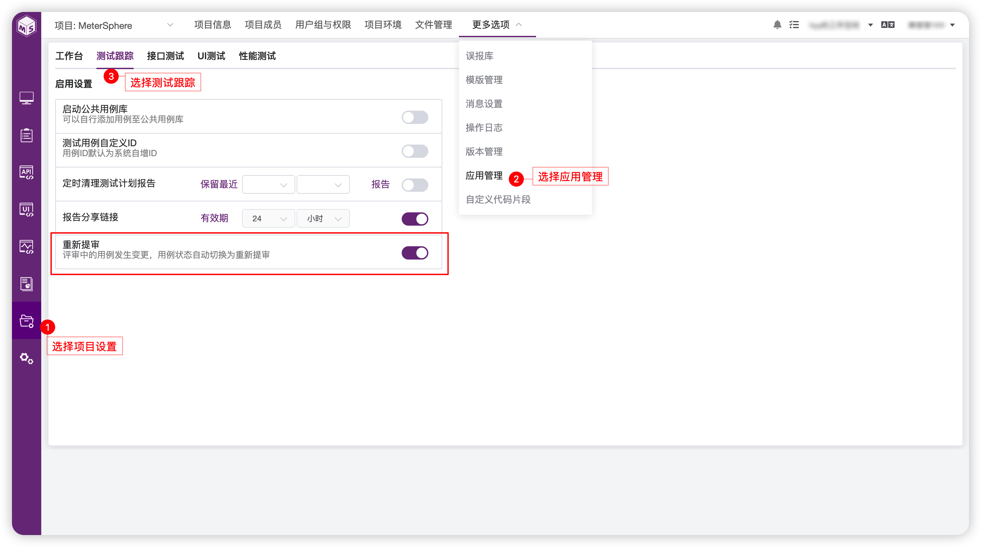
Task: Toggle the public case library switch
Action: 415,117
